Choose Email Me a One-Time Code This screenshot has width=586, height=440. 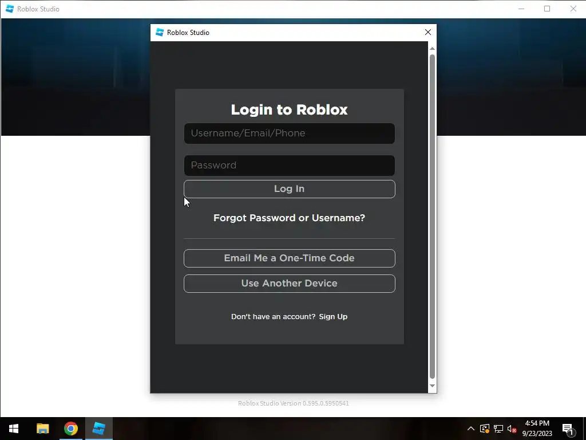[289, 258]
